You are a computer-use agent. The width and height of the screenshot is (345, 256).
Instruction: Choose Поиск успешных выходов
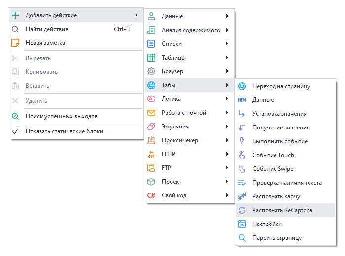tap(61, 116)
